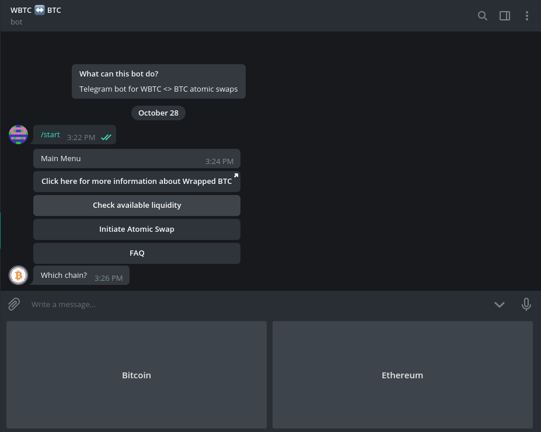Click the 'What can this bot do?' text
The image size is (541, 432).
pos(118,74)
